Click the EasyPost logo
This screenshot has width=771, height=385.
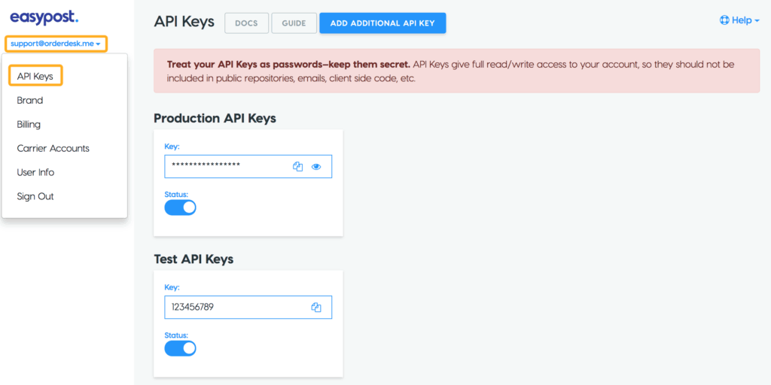(44, 17)
